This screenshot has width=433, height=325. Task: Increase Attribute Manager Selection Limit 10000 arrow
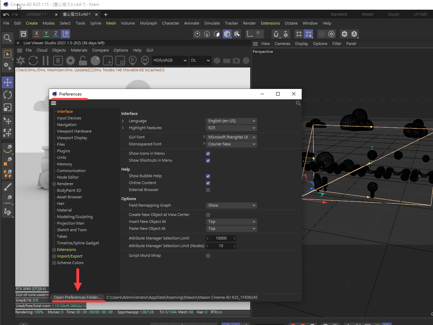point(235,238)
